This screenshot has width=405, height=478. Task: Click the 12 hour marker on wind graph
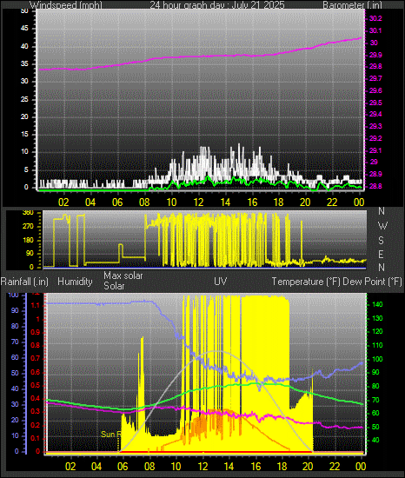(x=198, y=202)
